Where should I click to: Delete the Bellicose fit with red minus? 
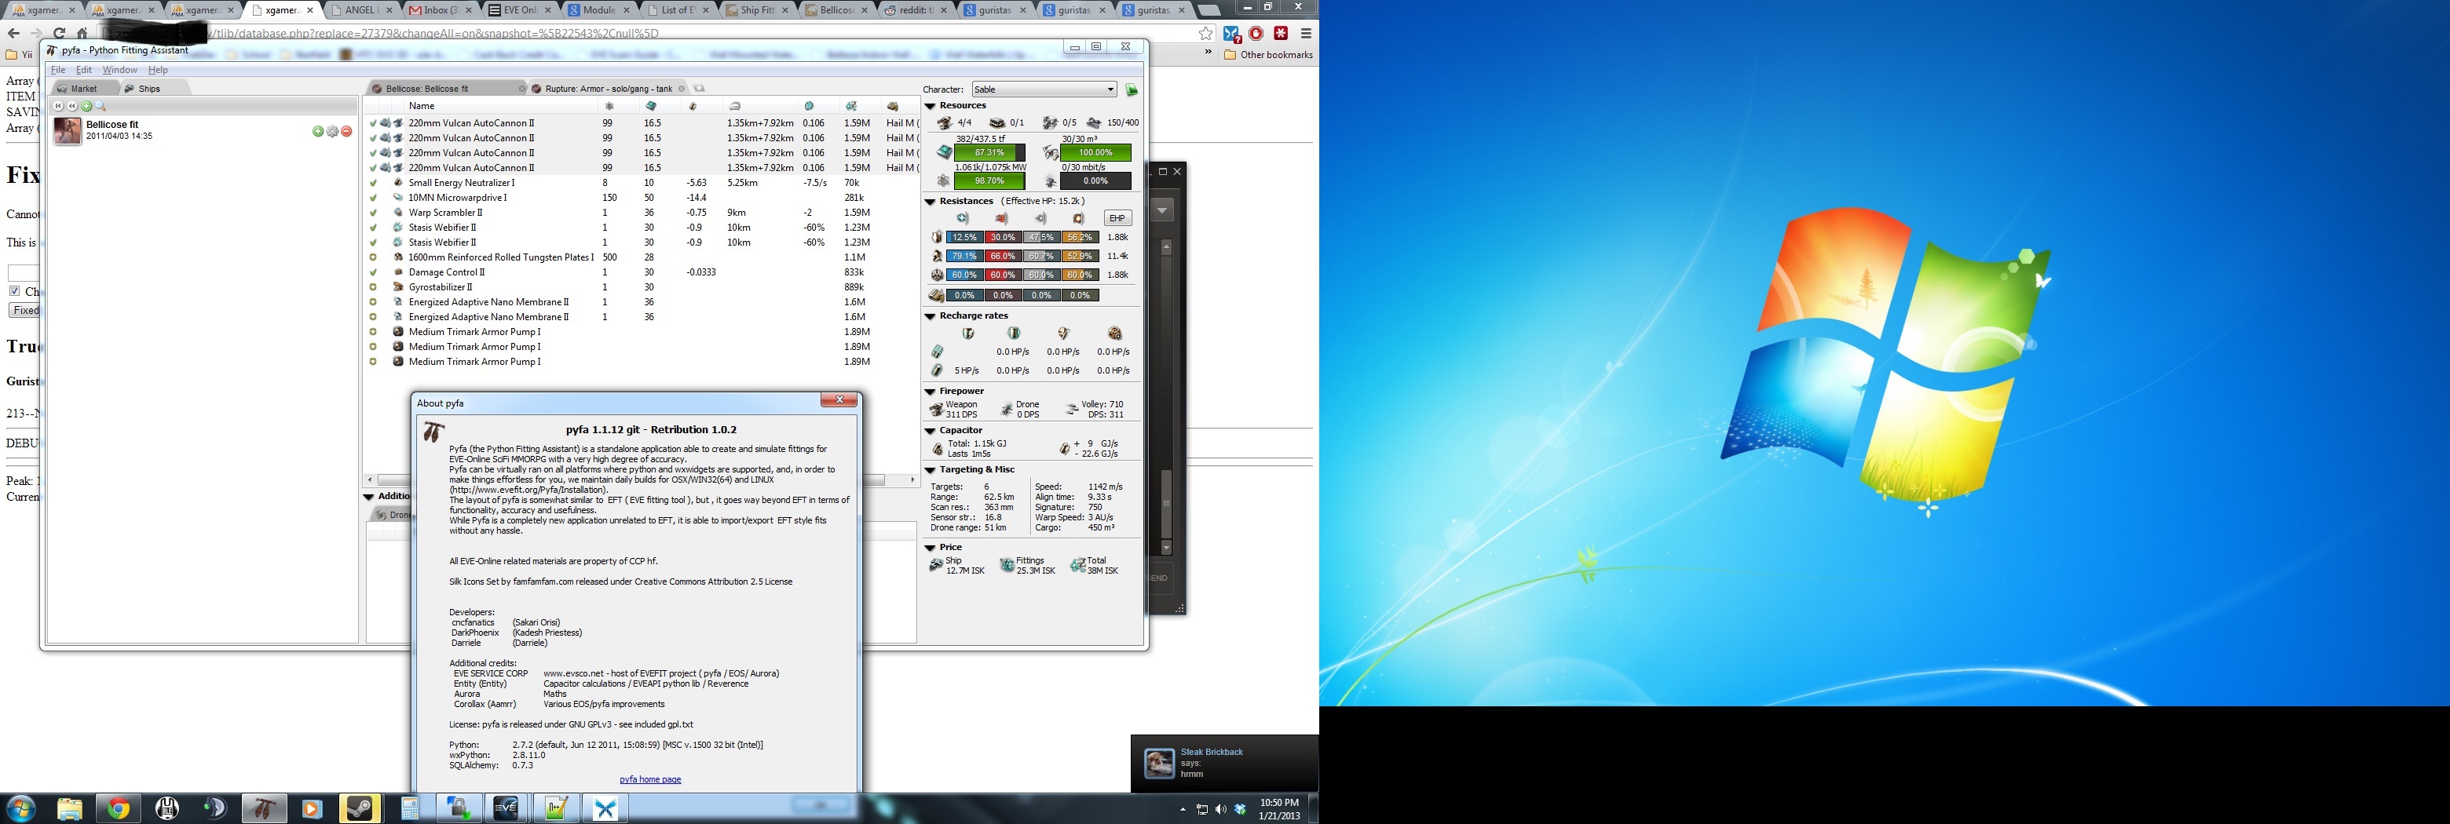346,131
